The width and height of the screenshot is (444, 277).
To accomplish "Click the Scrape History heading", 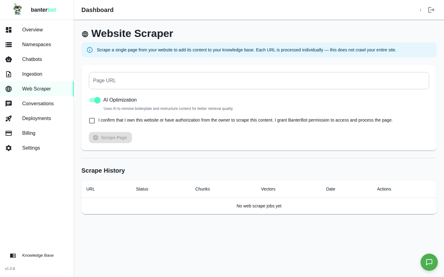I will point(103,171).
